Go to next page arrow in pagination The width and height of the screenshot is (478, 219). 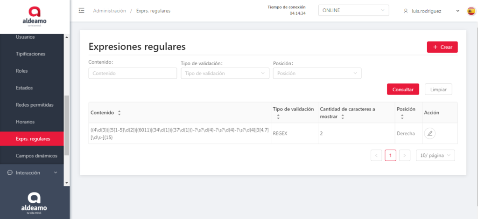point(405,155)
